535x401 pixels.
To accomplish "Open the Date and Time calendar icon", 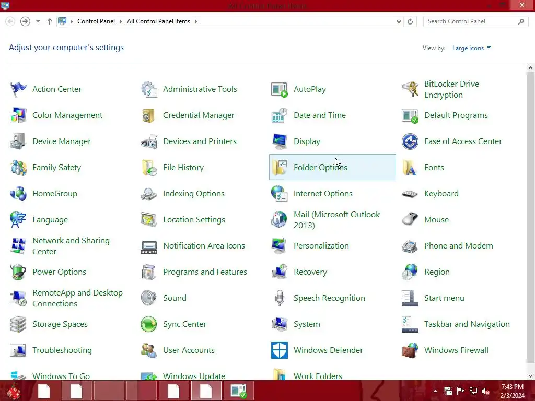I will pyautogui.click(x=280, y=115).
